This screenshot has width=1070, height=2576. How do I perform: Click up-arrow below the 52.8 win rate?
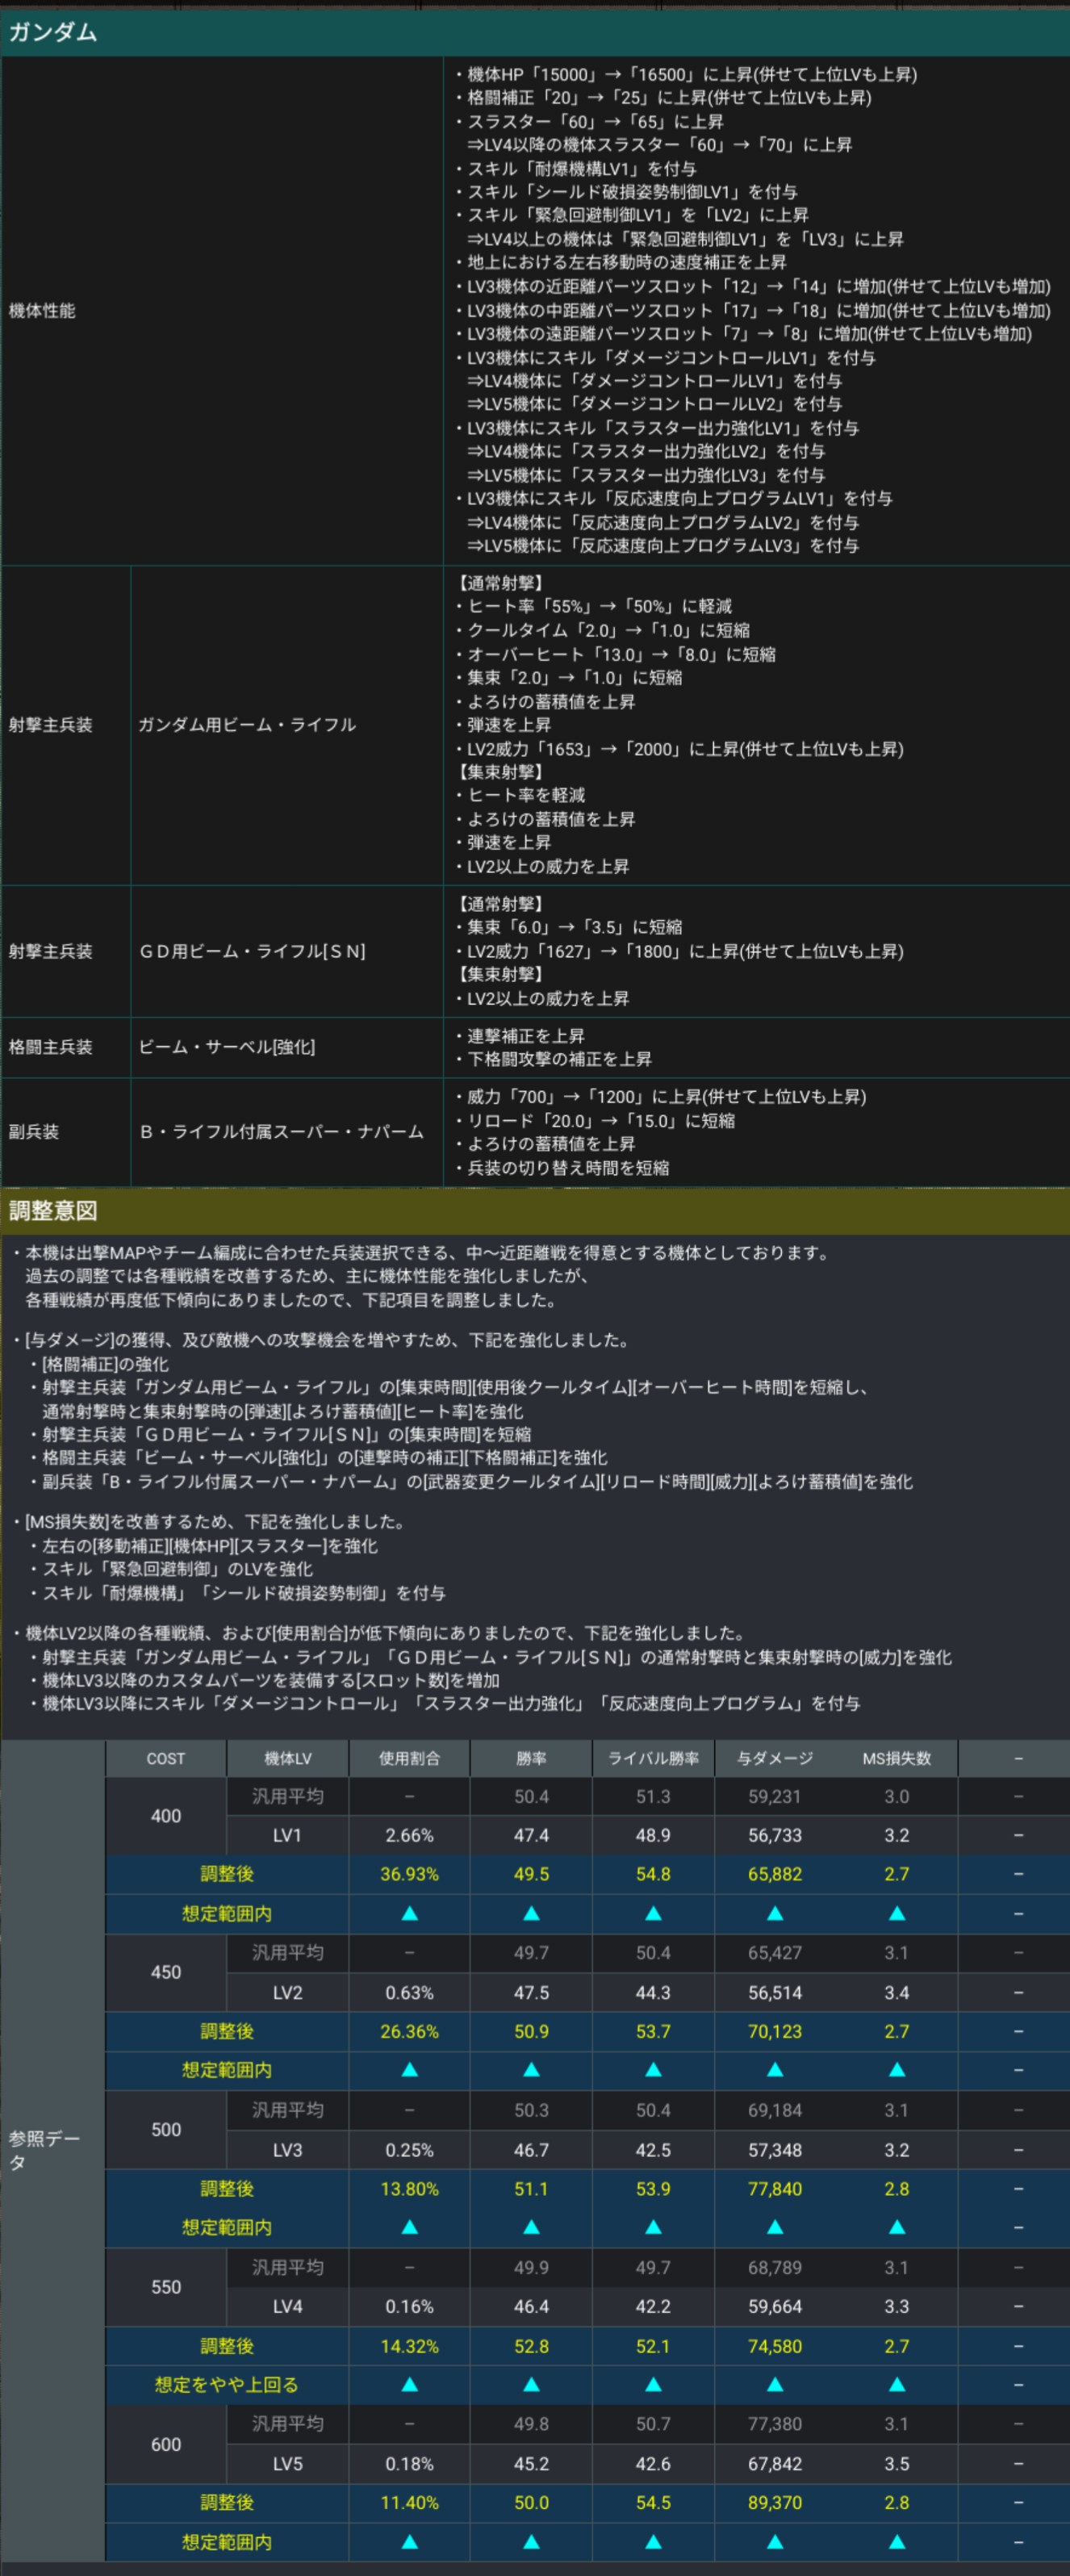click(x=531, y=2385)
